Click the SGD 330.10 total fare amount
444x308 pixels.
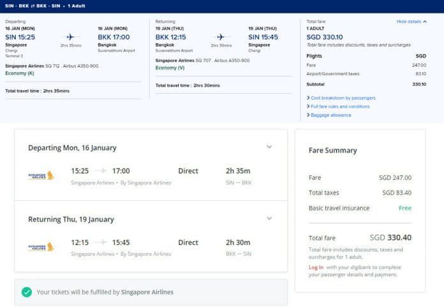[x=325, y=37]
